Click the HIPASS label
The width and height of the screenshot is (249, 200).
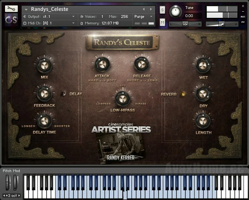141,104
